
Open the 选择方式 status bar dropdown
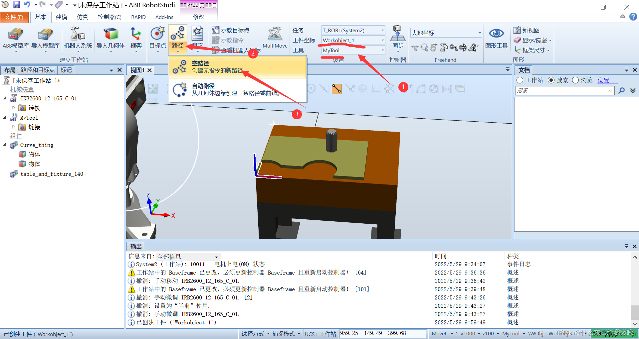(x=255, y=333)
